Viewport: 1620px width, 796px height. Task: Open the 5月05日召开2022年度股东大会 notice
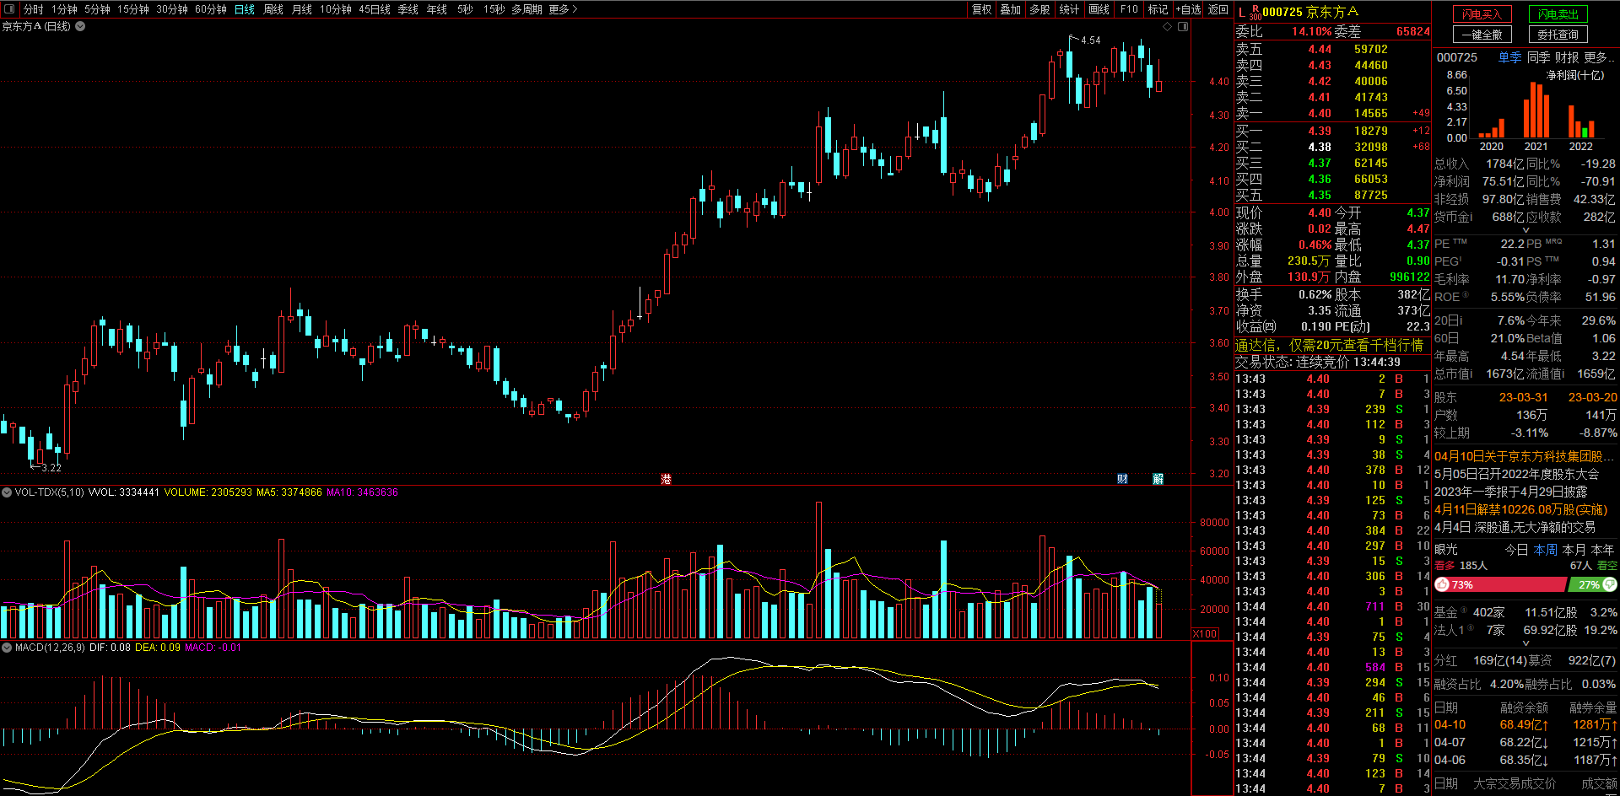pos(1516,474)
